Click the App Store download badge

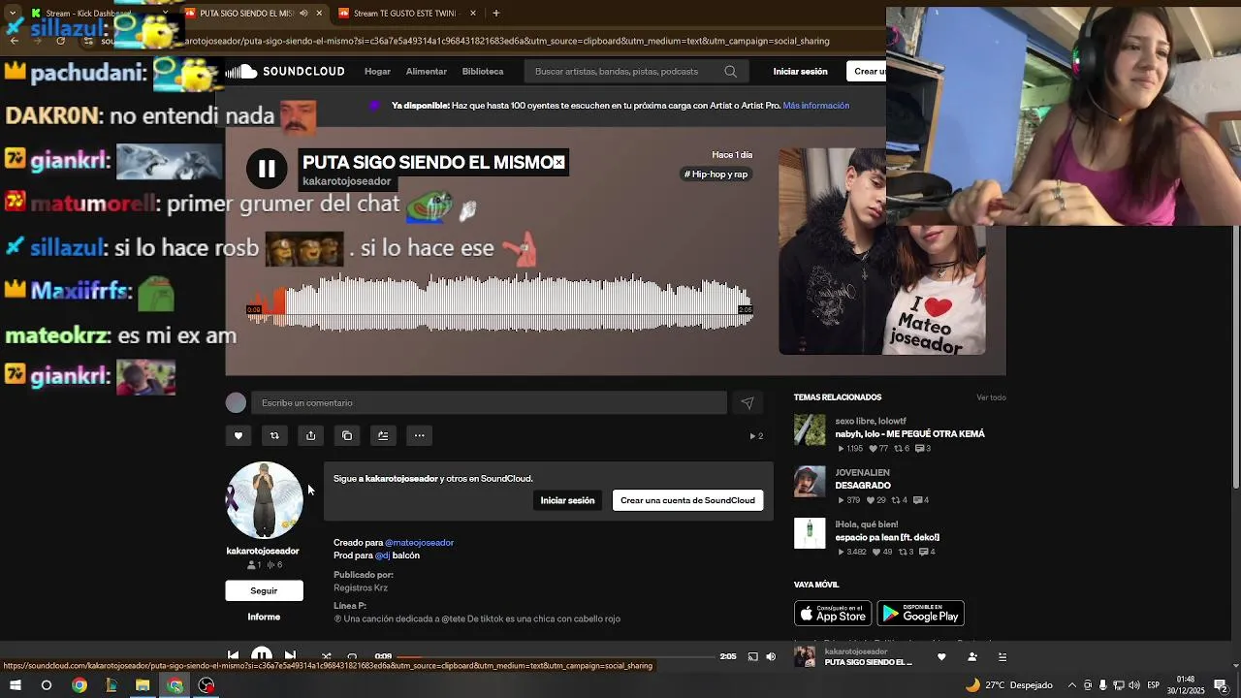coord(833,614)
